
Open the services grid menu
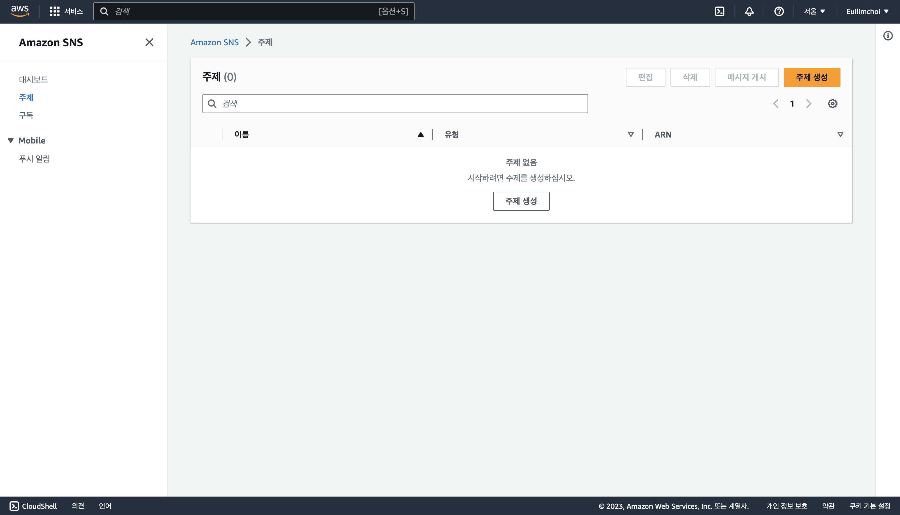click(54, 11)
